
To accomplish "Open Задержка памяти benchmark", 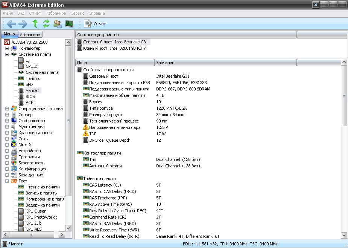I will (43, 205).
